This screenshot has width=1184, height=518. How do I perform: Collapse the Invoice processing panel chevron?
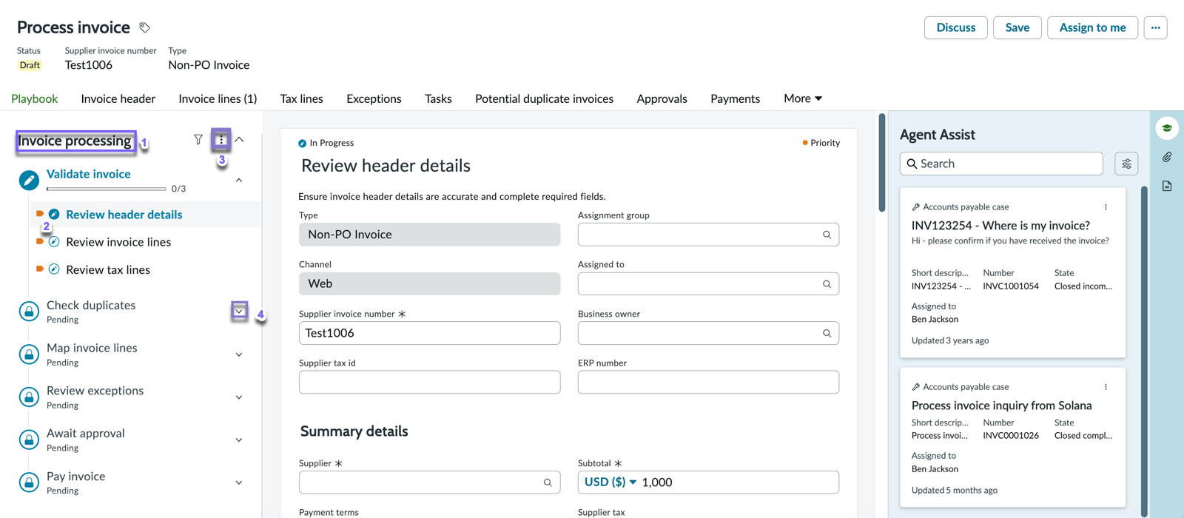[240, 139]
